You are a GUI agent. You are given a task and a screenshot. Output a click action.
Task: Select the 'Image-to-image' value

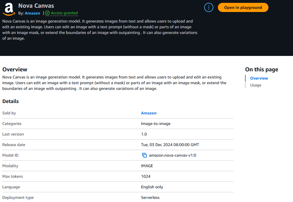pos(156,124)
